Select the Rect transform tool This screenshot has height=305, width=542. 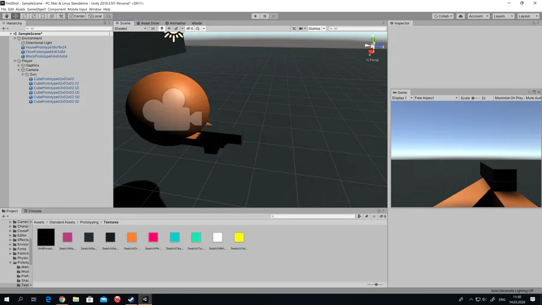tap(43, 16)
